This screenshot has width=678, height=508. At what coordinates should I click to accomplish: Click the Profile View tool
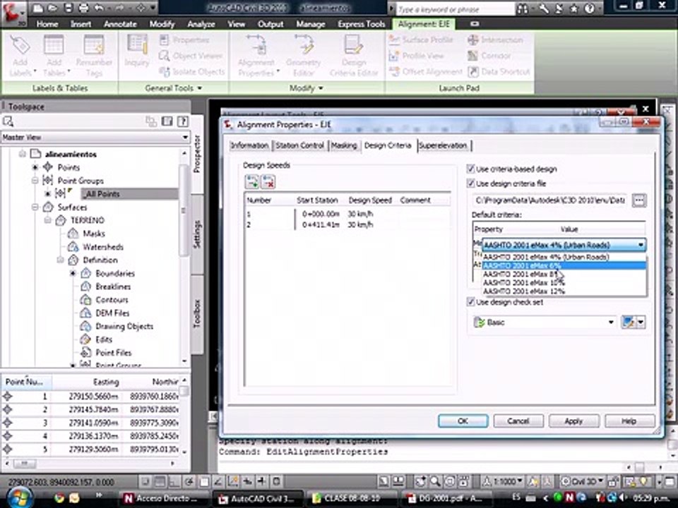(x=417, y=56)
